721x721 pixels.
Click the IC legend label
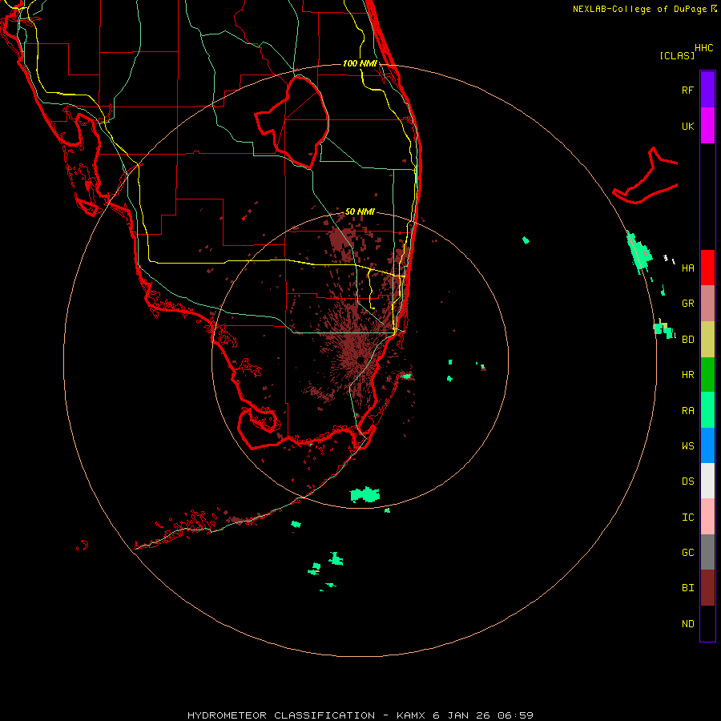pyautogui.click(x=687, y=518)
